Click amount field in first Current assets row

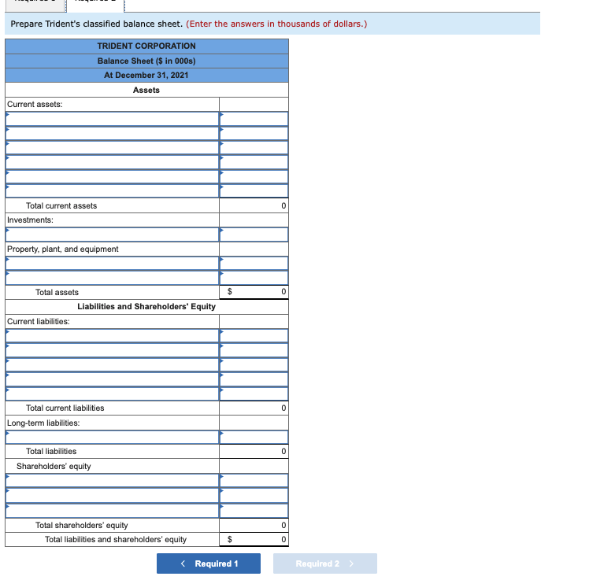254,119
